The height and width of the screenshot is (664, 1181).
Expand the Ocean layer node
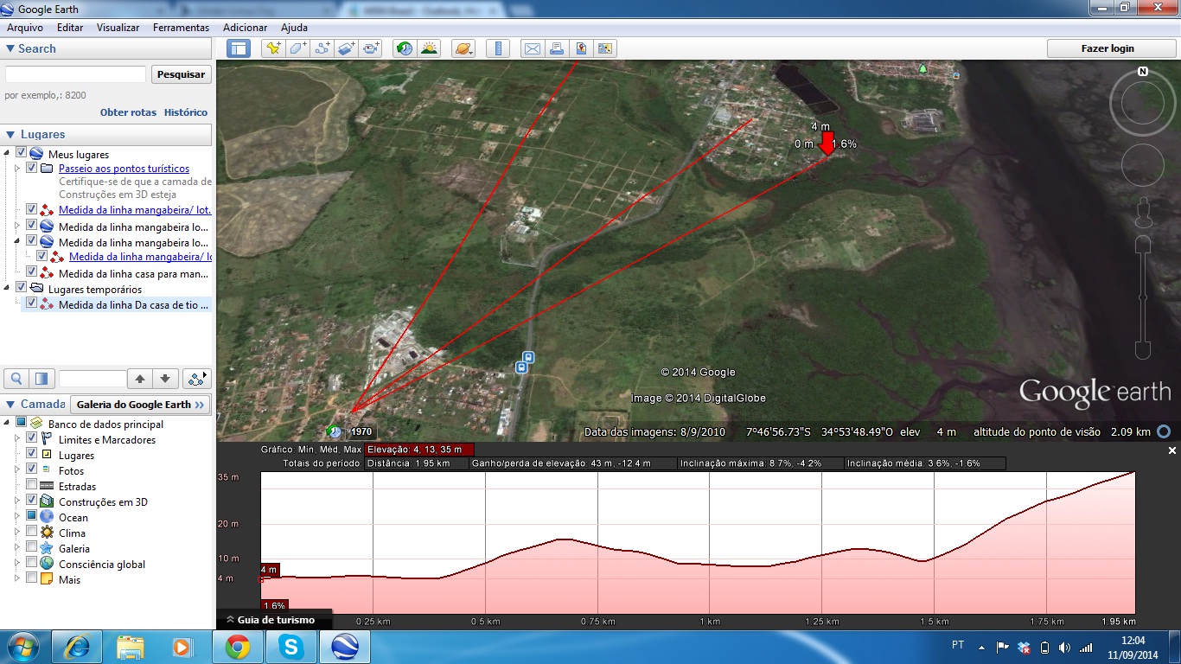[18, 517]
